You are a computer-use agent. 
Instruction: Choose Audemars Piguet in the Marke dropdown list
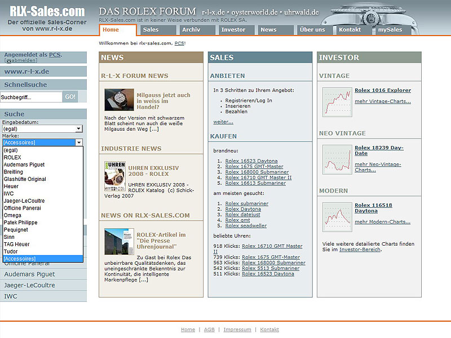tap(43, 164)
